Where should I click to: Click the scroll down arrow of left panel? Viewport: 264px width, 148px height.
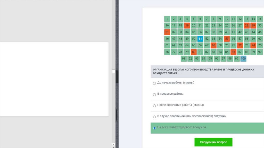tap(114, 144)
